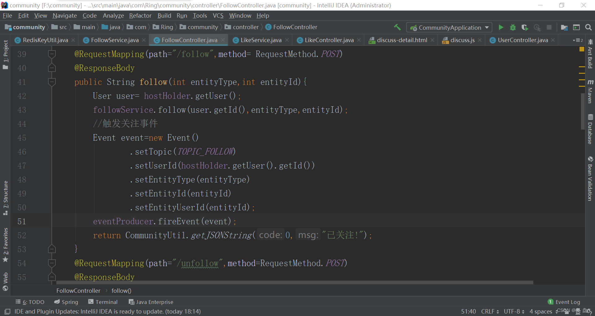
Task: Collapse follow method fold on line 41
Action: 52,82
